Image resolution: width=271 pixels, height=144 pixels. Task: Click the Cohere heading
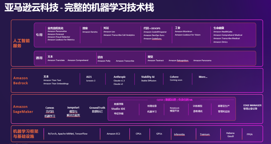[x=174, y=77]
